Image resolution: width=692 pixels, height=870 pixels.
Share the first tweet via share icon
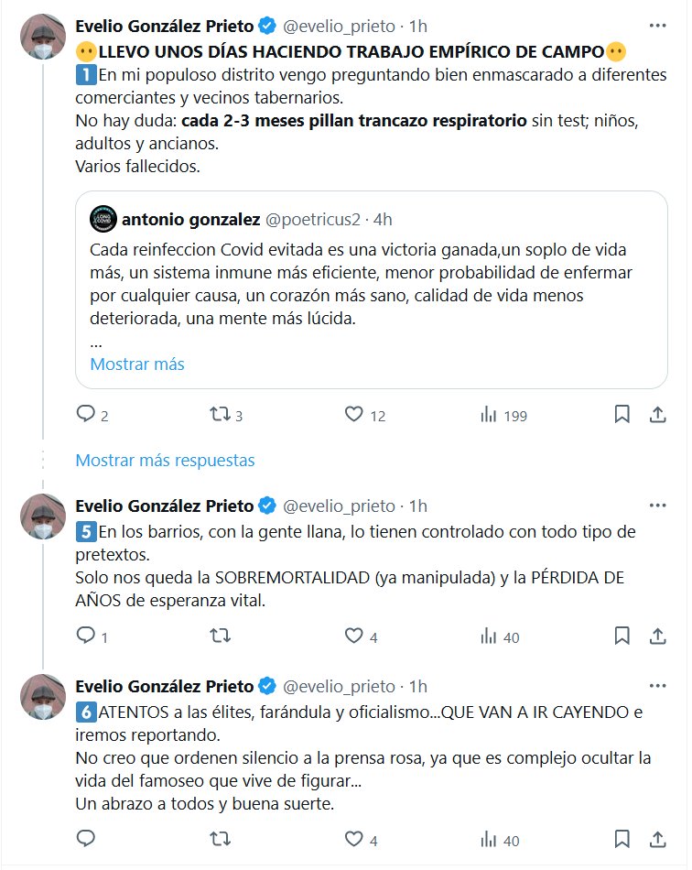point(657,415)
